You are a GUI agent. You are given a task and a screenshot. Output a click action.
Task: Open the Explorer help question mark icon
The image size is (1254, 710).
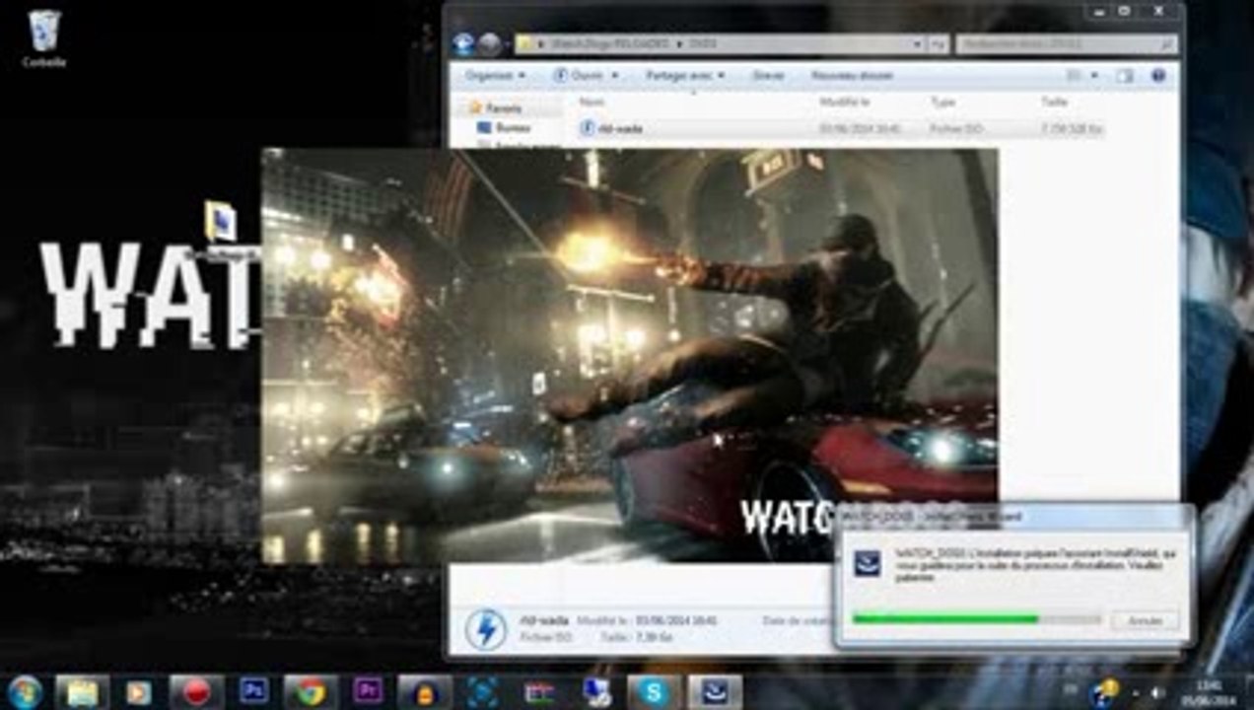point(1158,75)
